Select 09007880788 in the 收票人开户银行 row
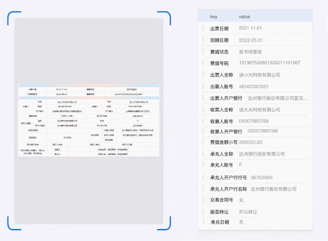This screenshot has width=328, height=241. [x=263, y=131]
